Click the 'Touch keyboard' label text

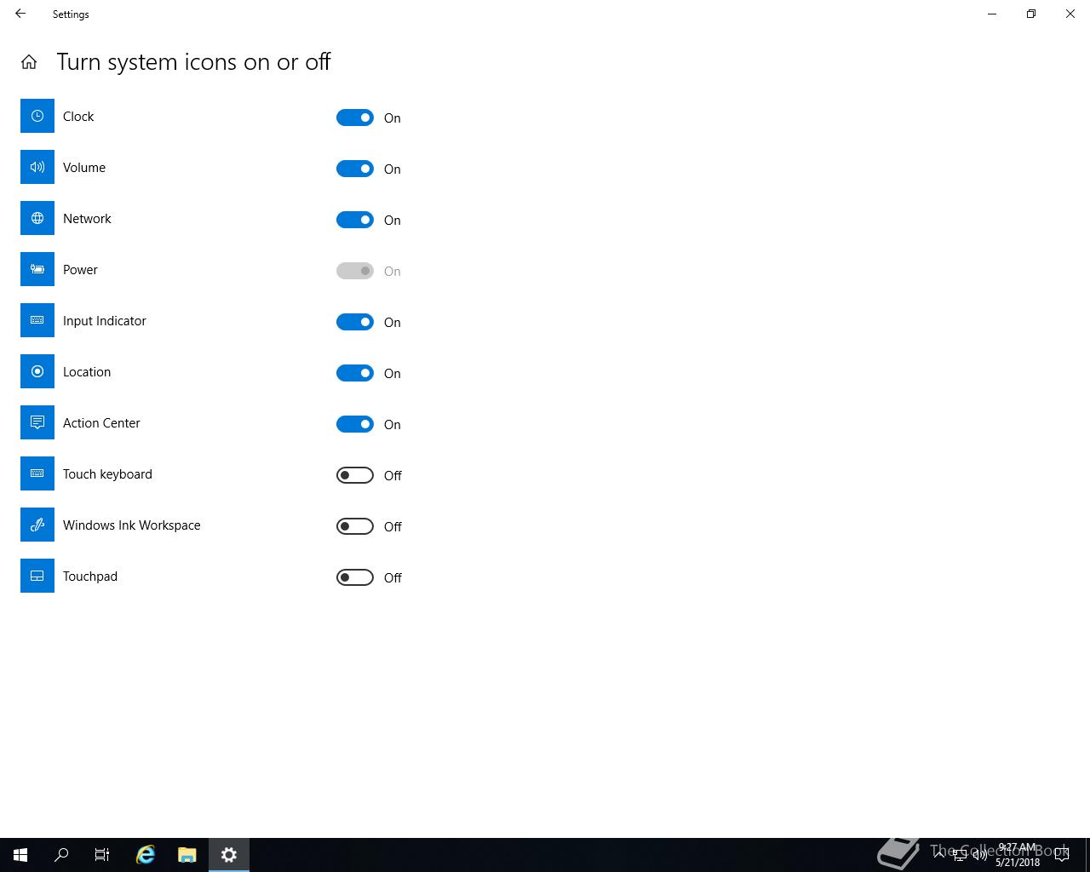point(107,474)
